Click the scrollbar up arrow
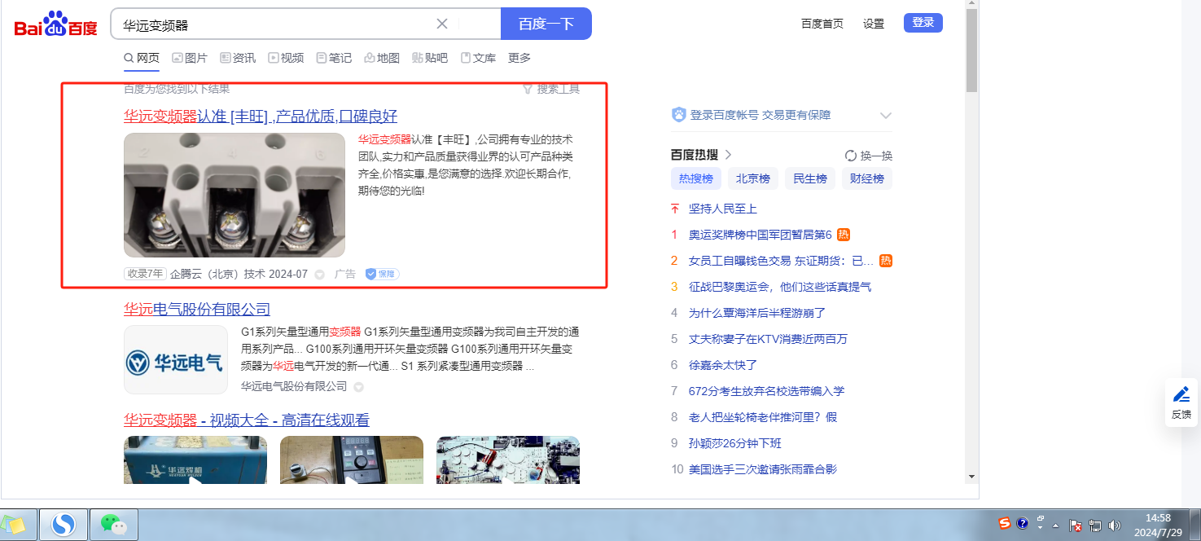Viewport: 1201px width, 541px height. coord(971,5)
